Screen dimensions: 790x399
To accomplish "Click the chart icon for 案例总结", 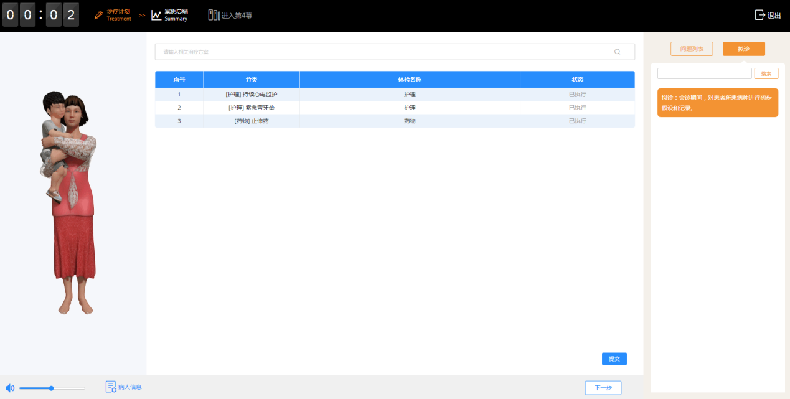I will click(156, 15).
